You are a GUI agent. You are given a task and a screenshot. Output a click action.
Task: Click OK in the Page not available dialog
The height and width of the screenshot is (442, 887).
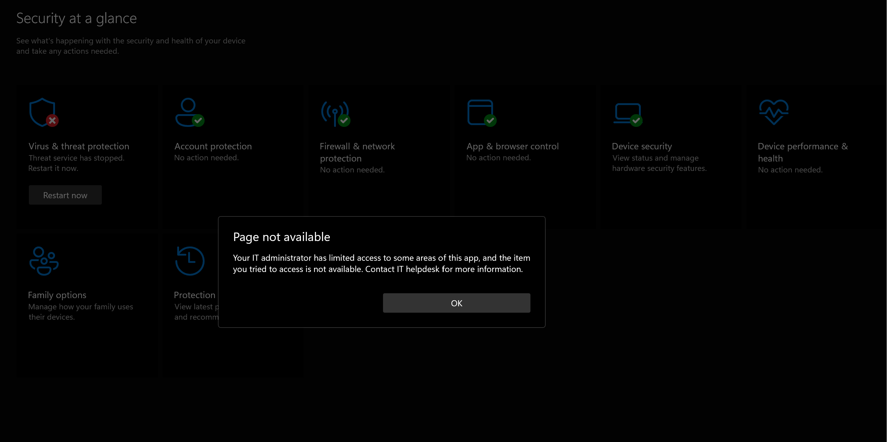(456, 303)
